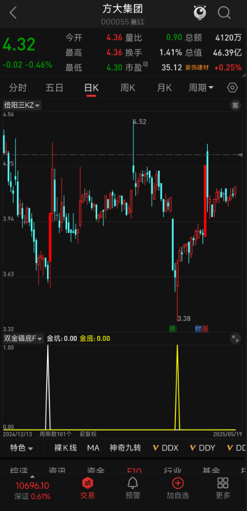Tap the 2024/12/13 start date label

16,434
